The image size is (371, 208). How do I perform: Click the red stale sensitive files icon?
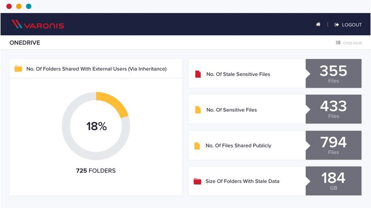coord(198,74)
